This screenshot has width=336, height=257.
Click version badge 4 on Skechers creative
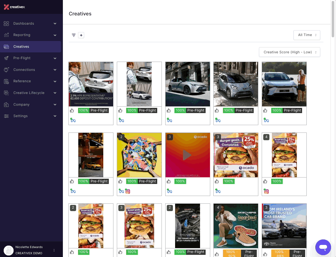tap(218, 207)
